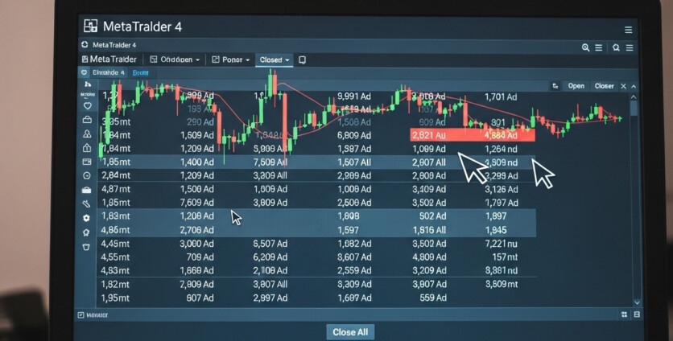Click the scrollbar up arrow

[634, 97]
